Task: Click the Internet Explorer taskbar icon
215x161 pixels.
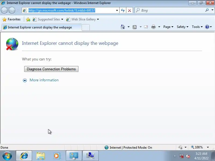Action: pos(24,156)
